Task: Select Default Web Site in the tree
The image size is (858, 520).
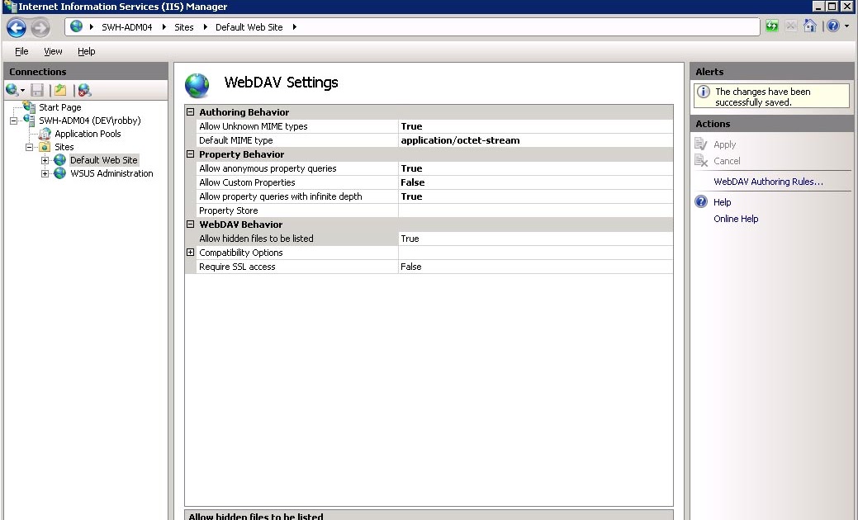Action: point(103,160)
